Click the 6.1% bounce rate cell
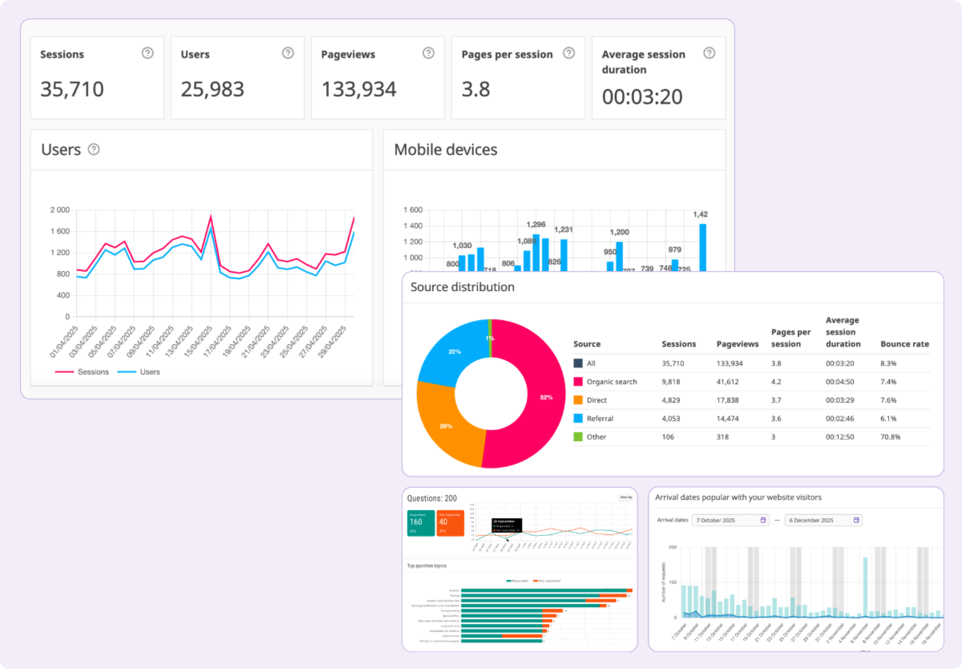 click(888, 418)
